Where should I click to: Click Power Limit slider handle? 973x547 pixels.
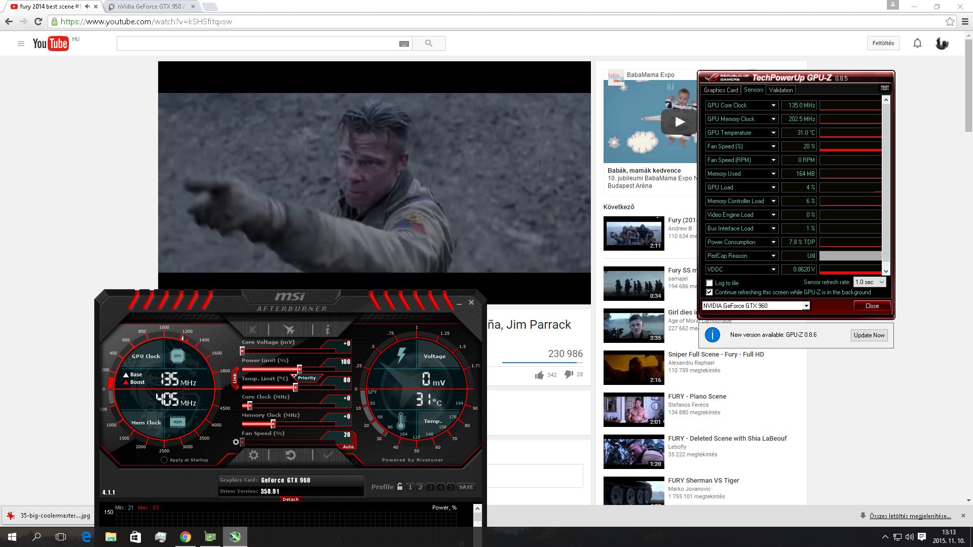point(299,369)
